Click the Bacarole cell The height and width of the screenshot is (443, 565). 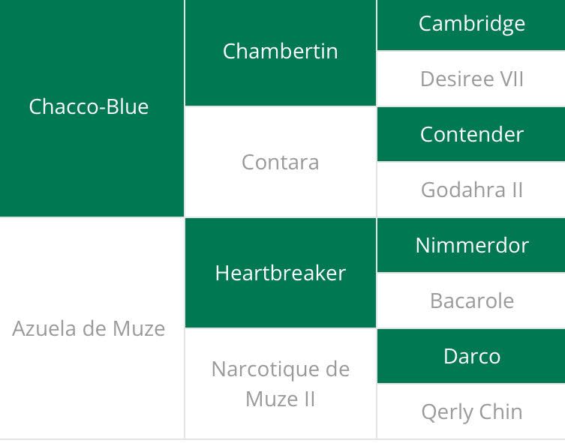tap(471, 301)
